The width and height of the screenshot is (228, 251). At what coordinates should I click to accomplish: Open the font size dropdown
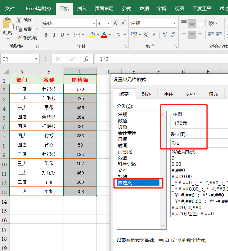(x=109, y=23)
